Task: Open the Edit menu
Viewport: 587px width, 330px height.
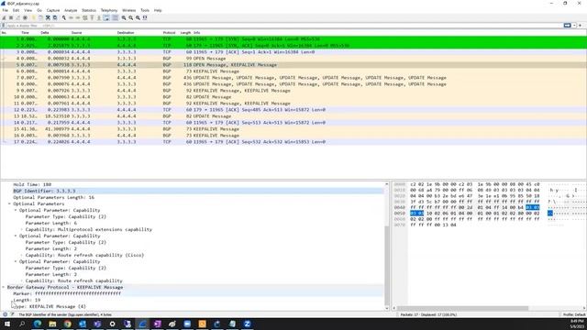Action: (16, 10)
